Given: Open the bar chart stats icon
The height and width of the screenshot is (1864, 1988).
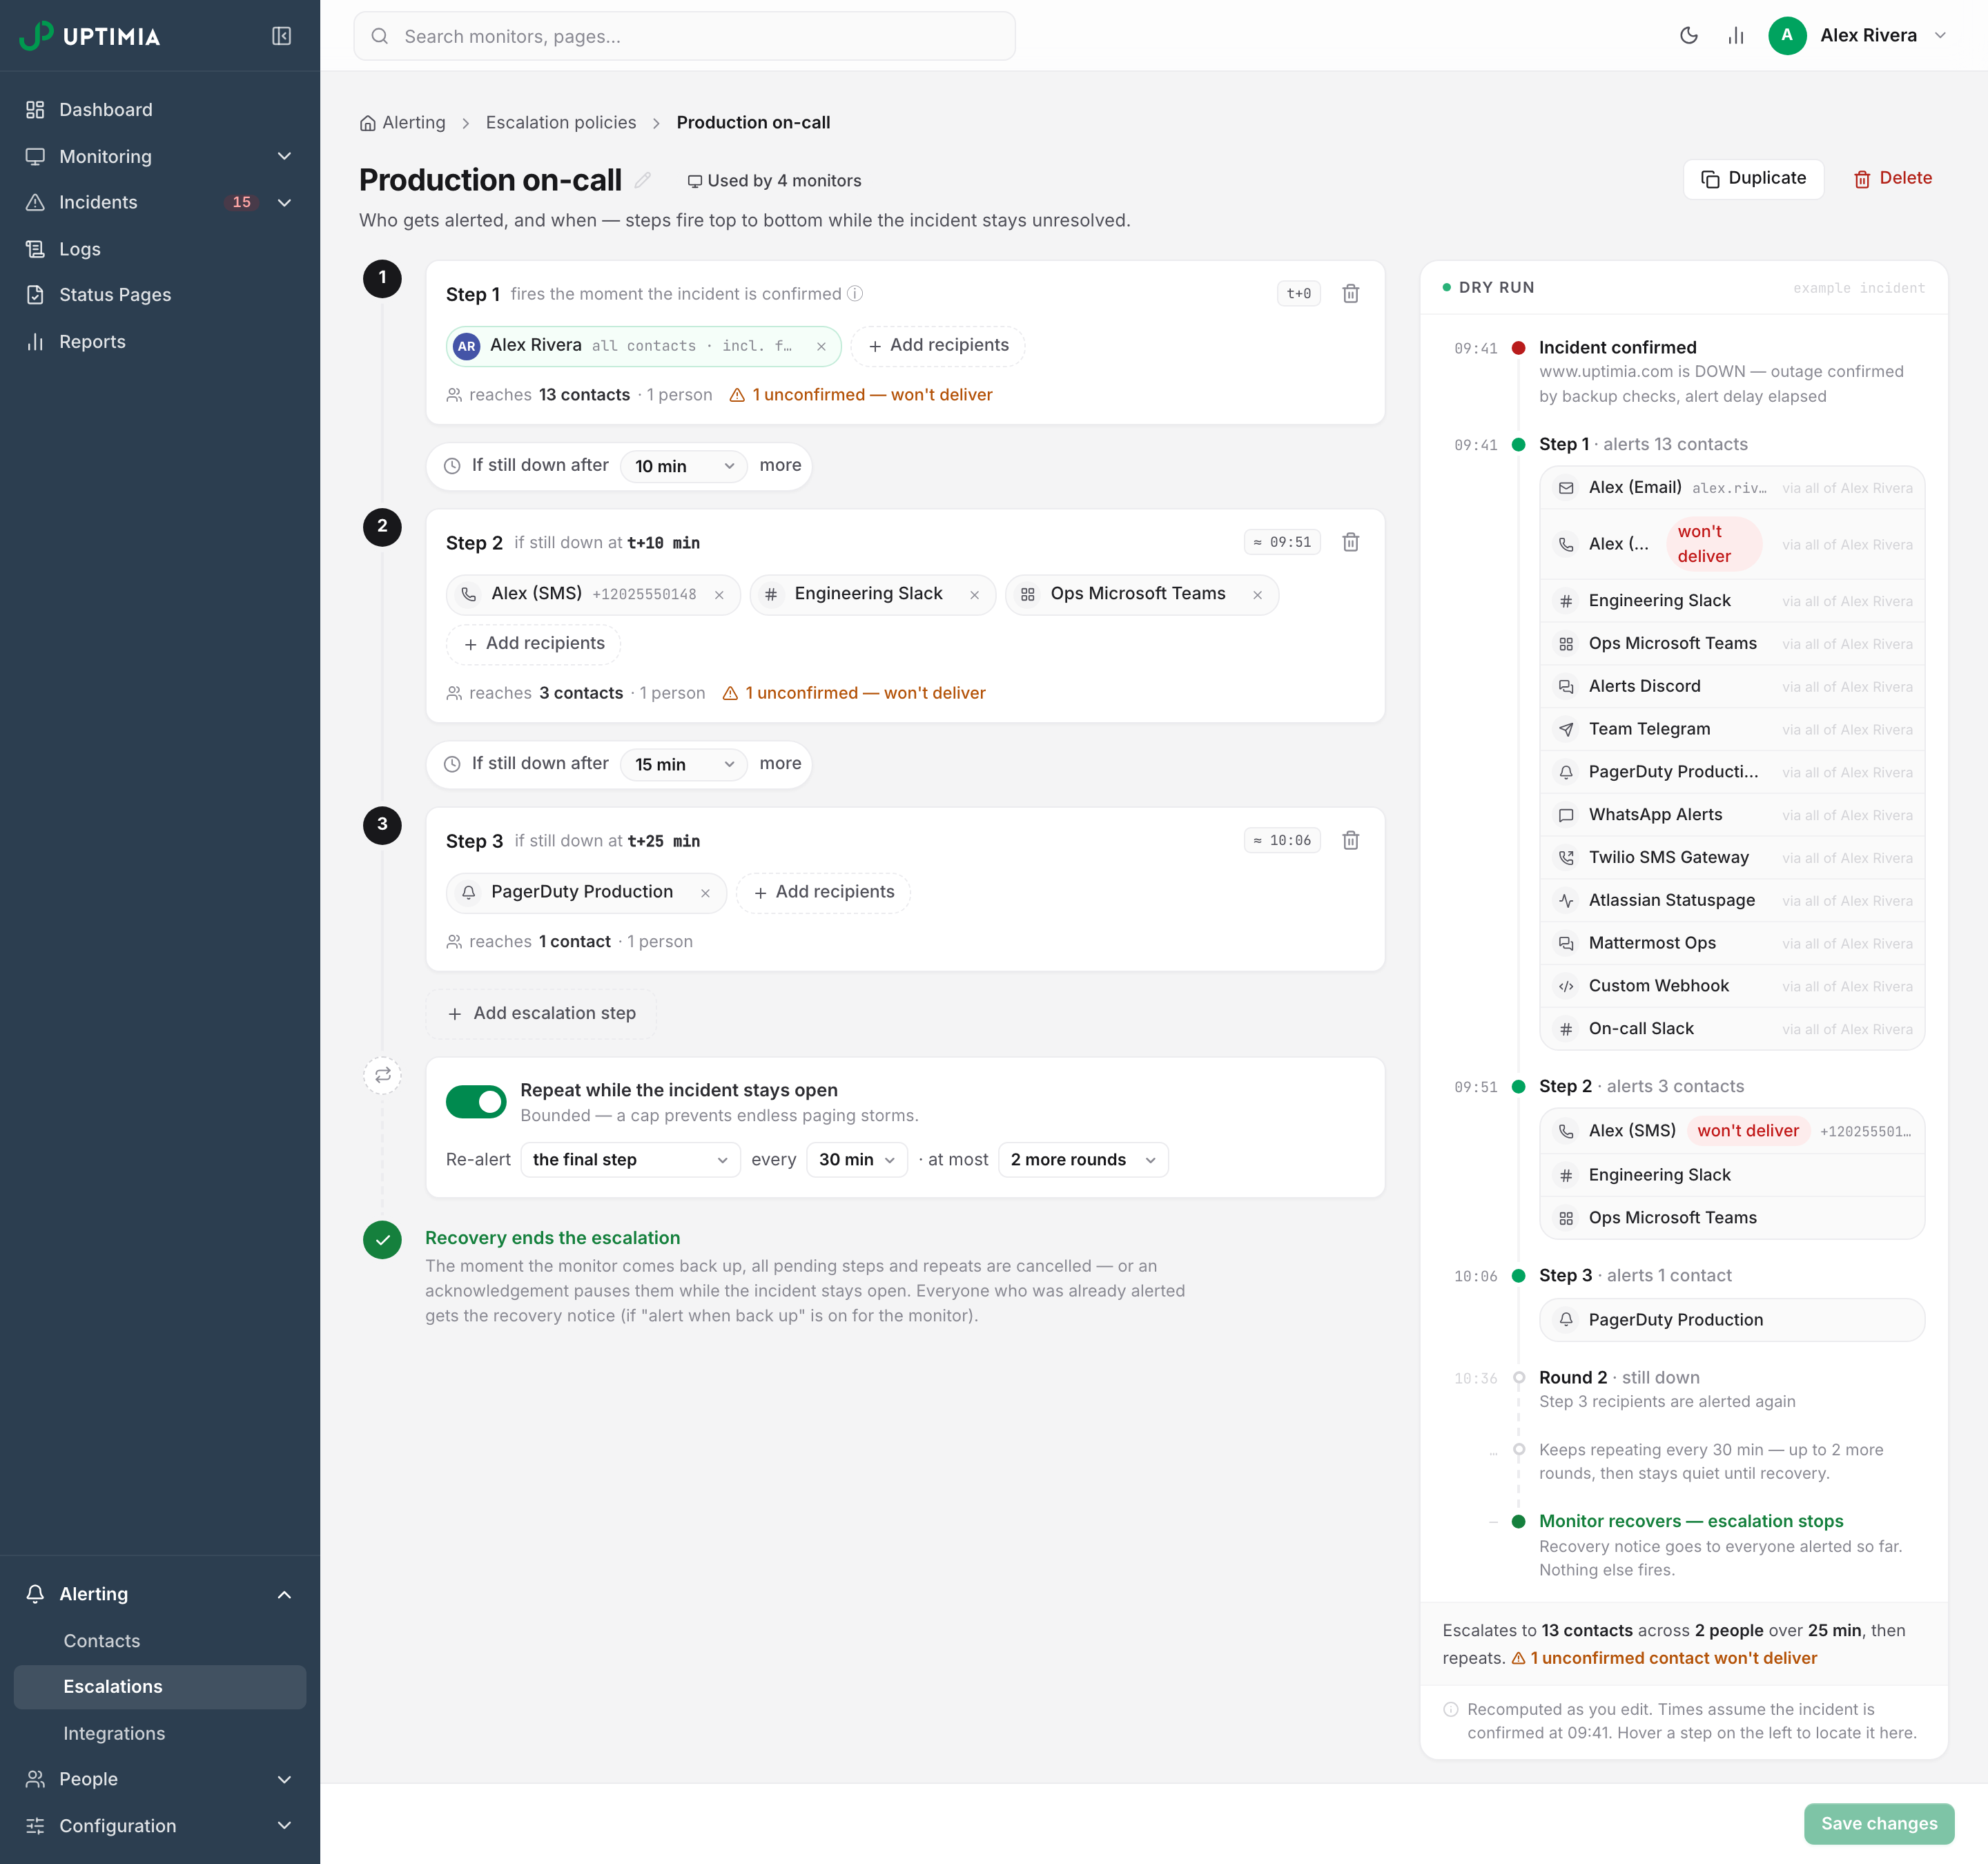Looking at the screenshot, I should pyautogui.click(x=1735, y=36).
